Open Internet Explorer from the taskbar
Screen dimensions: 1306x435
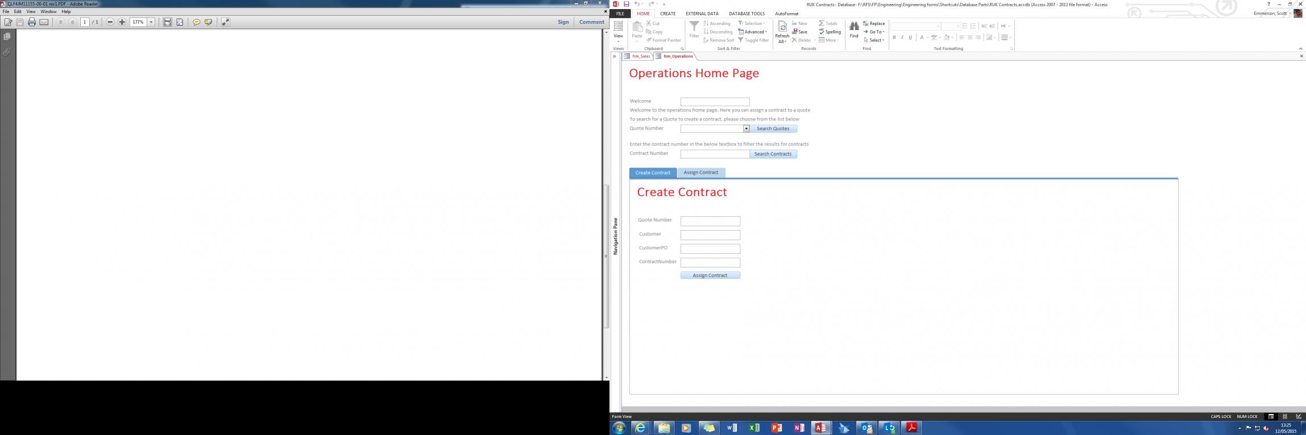[x=641, y=428]
